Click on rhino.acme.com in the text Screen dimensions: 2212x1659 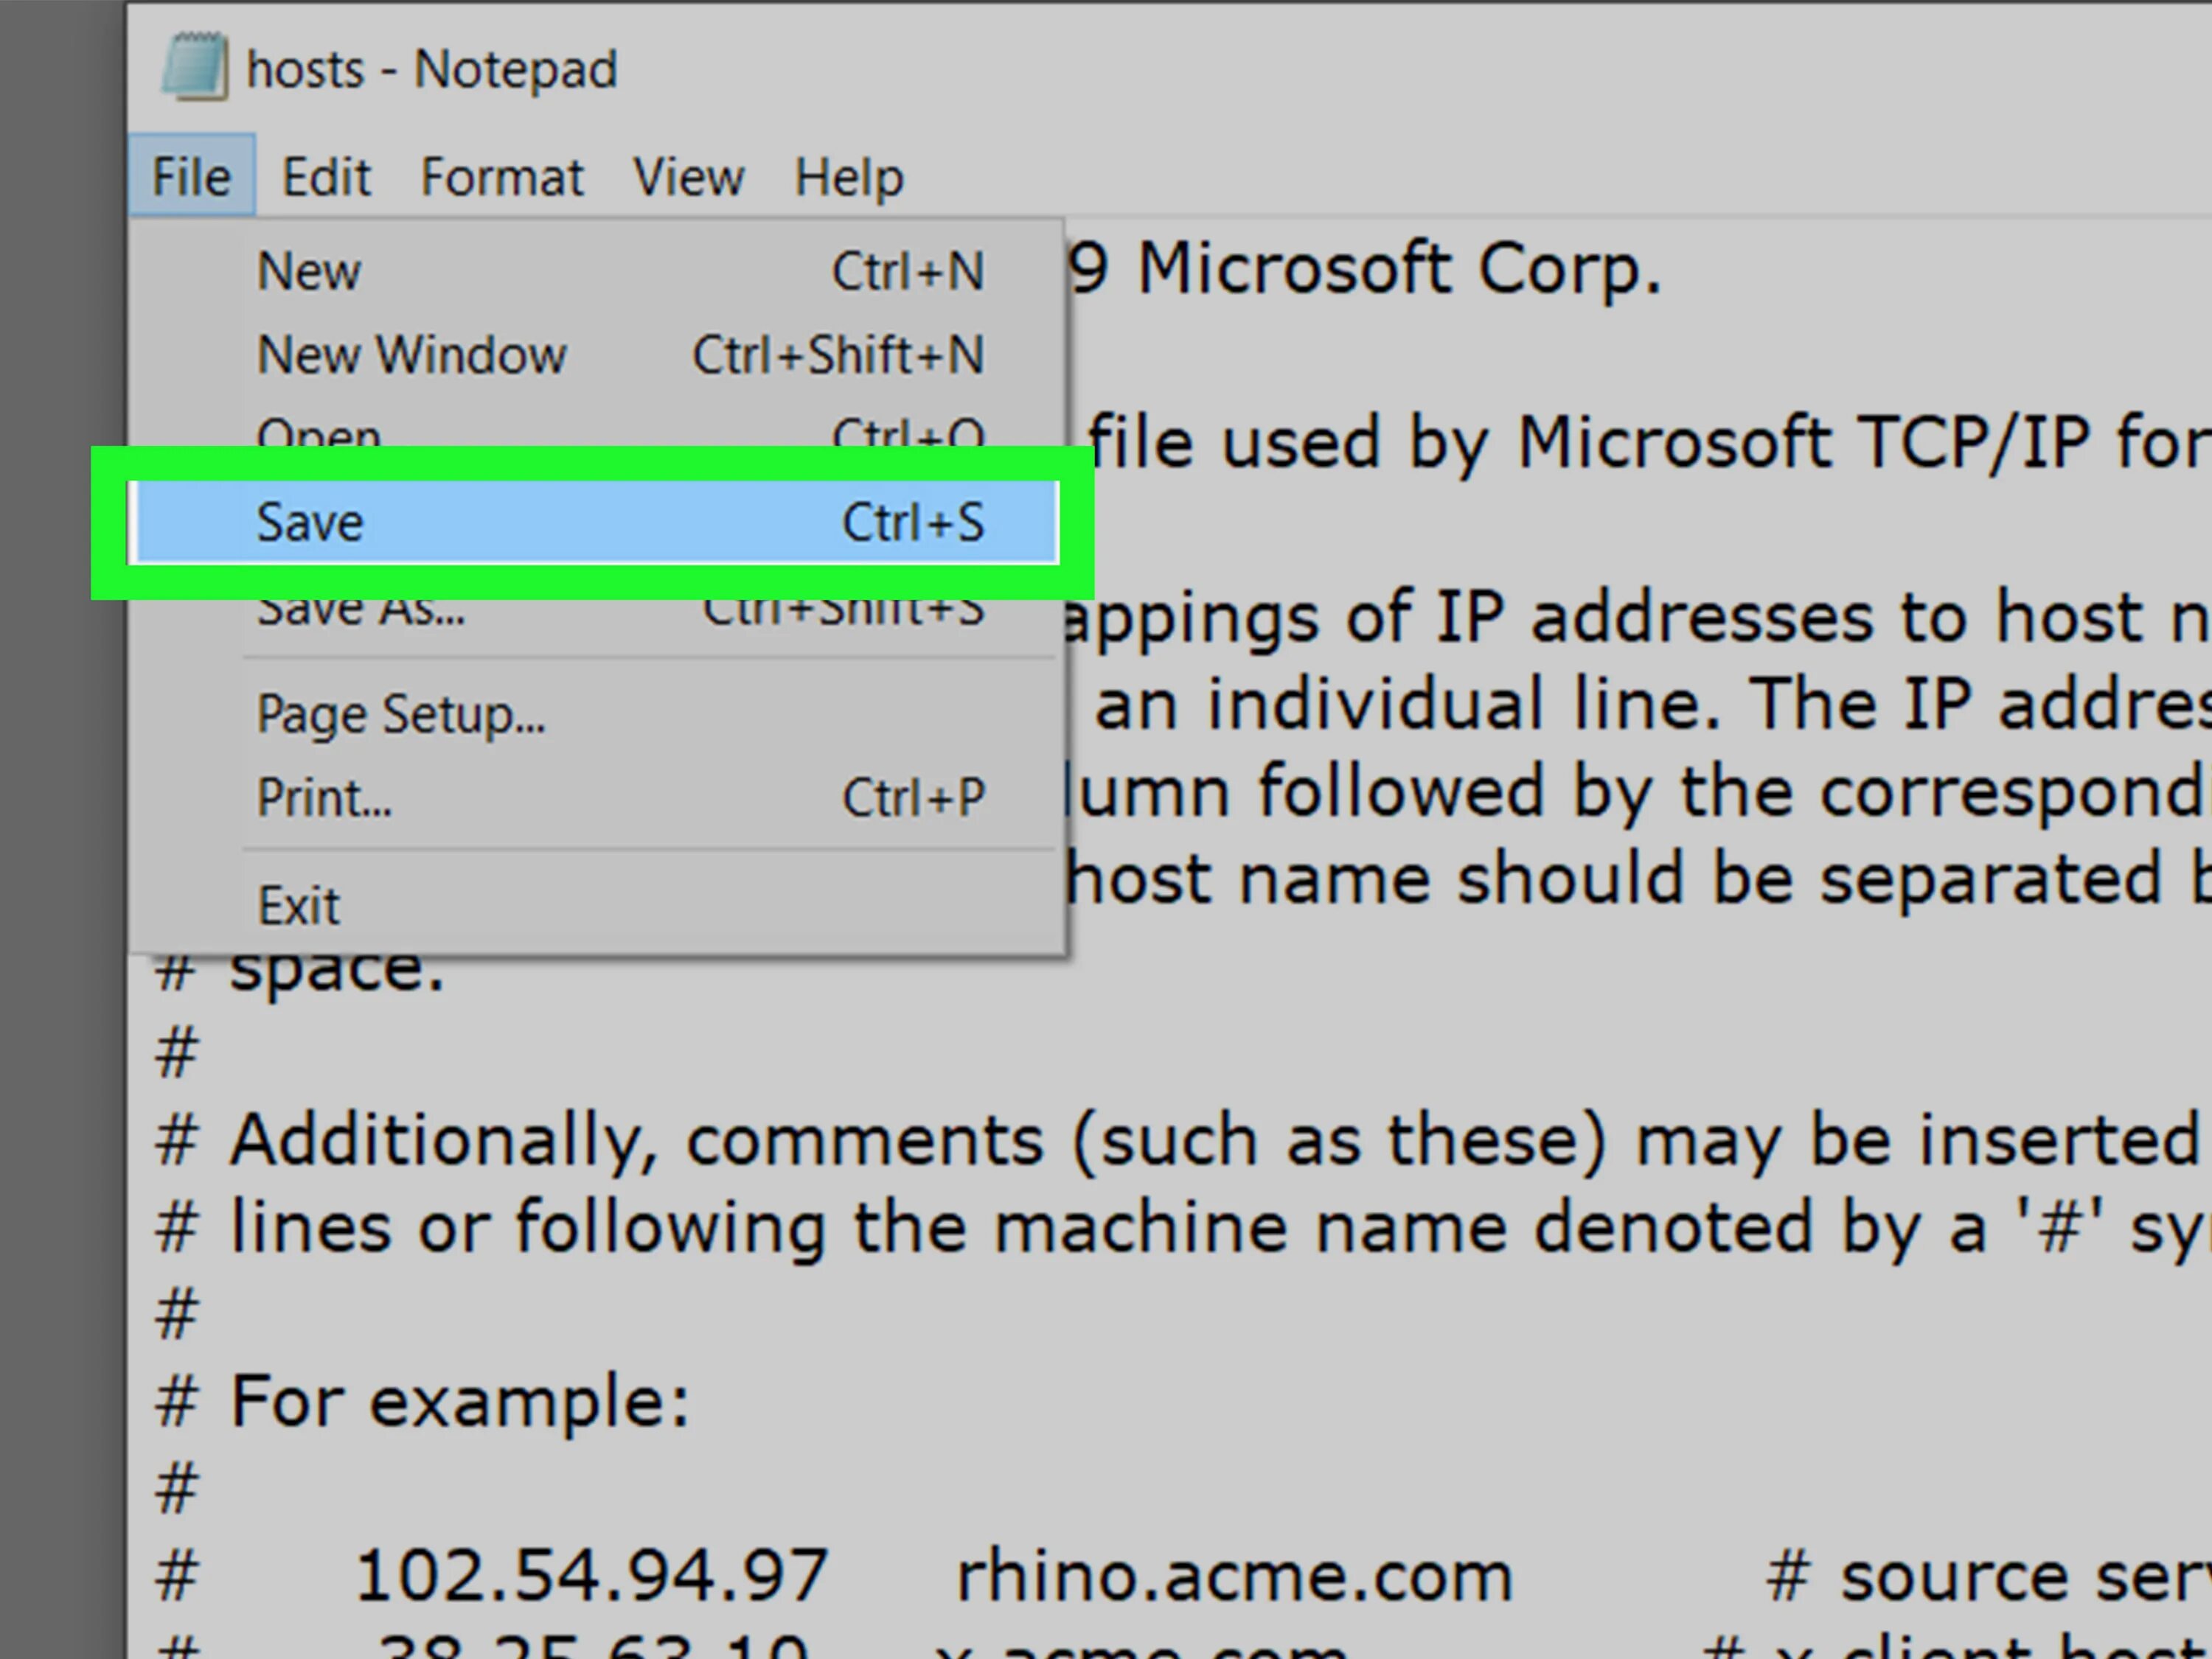tap(1234, 1576)
